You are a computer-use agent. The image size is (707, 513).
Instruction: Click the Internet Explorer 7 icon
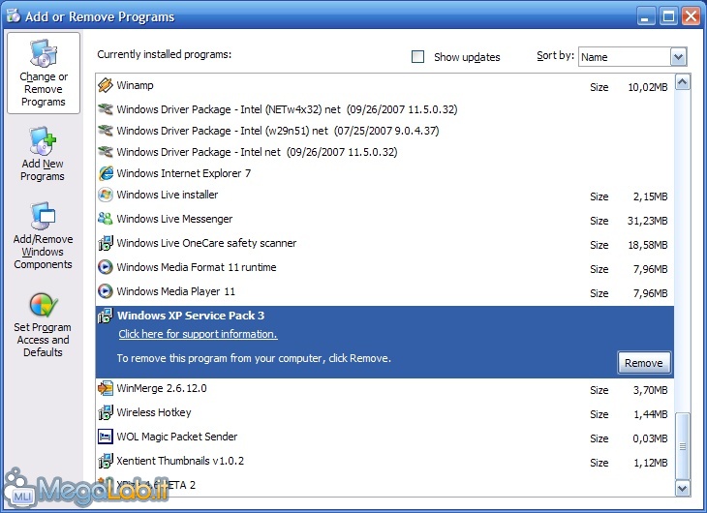tap(106, 173)
